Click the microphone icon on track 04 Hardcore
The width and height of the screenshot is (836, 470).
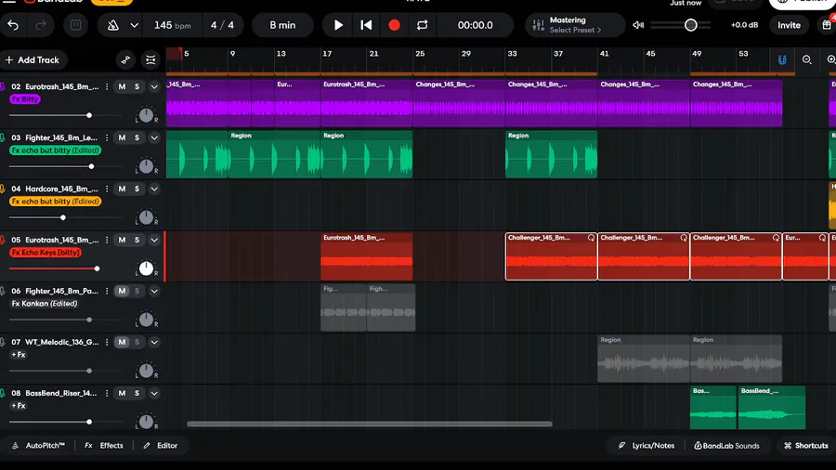(3, 189)
